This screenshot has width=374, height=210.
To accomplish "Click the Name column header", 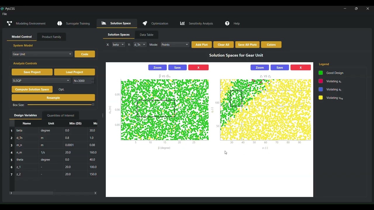I will coord(27,123).
